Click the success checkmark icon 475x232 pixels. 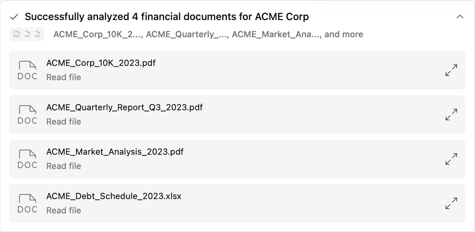14,17
